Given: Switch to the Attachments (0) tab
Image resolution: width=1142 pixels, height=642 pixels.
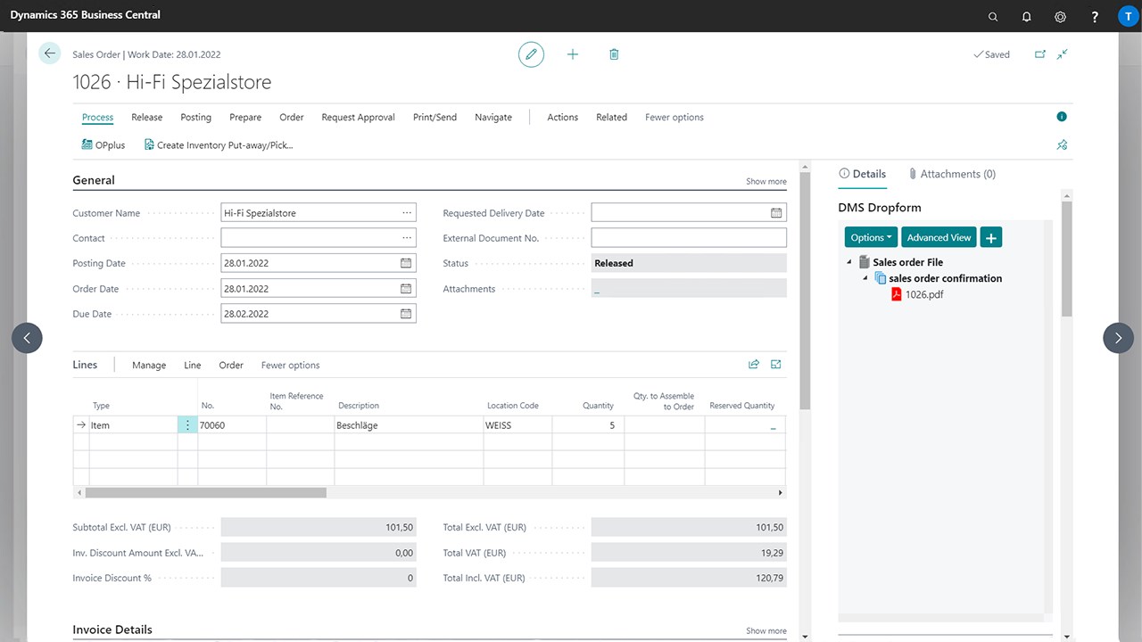Looking at the screenshot, I should tap(952, 174).
